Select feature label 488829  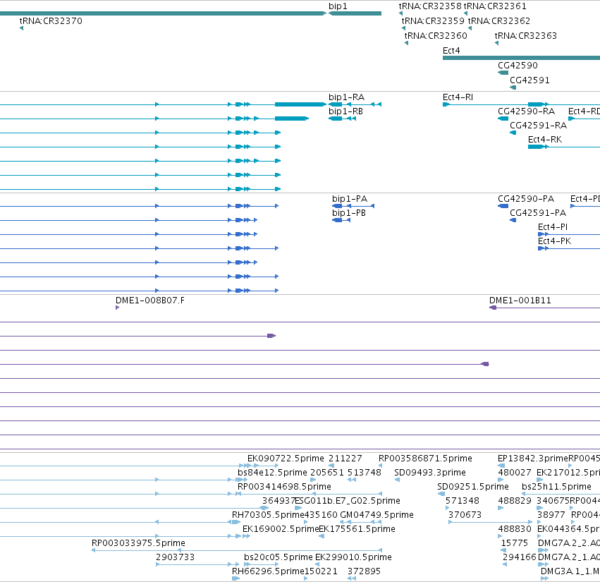click(515, 501)
